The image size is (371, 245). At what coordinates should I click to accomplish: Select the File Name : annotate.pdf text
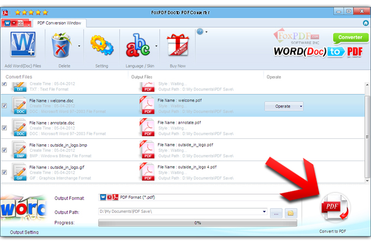(x=179, y=122)
